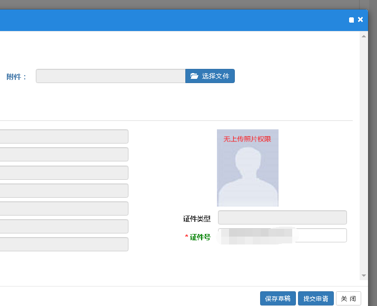Click the 选择文件 file chooser button

coord(210,76)
